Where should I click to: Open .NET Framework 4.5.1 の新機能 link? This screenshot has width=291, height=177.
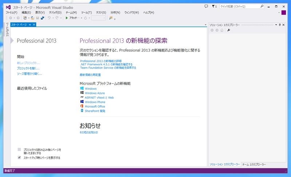[106, 64]
